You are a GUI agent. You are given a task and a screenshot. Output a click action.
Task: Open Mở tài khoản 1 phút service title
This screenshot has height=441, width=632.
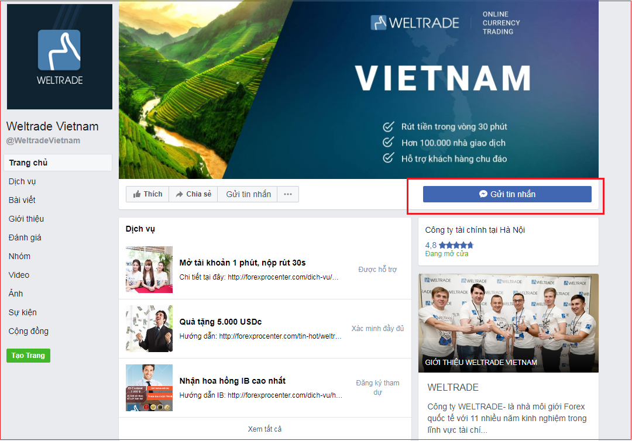pos(242,263)
